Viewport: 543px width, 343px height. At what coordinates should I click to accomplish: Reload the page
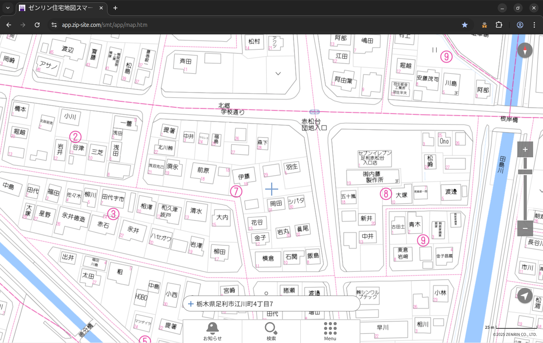click(37, 25)
